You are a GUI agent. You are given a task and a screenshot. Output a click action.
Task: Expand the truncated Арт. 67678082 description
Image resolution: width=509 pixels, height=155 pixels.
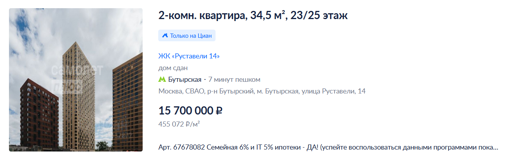(328, 148)
